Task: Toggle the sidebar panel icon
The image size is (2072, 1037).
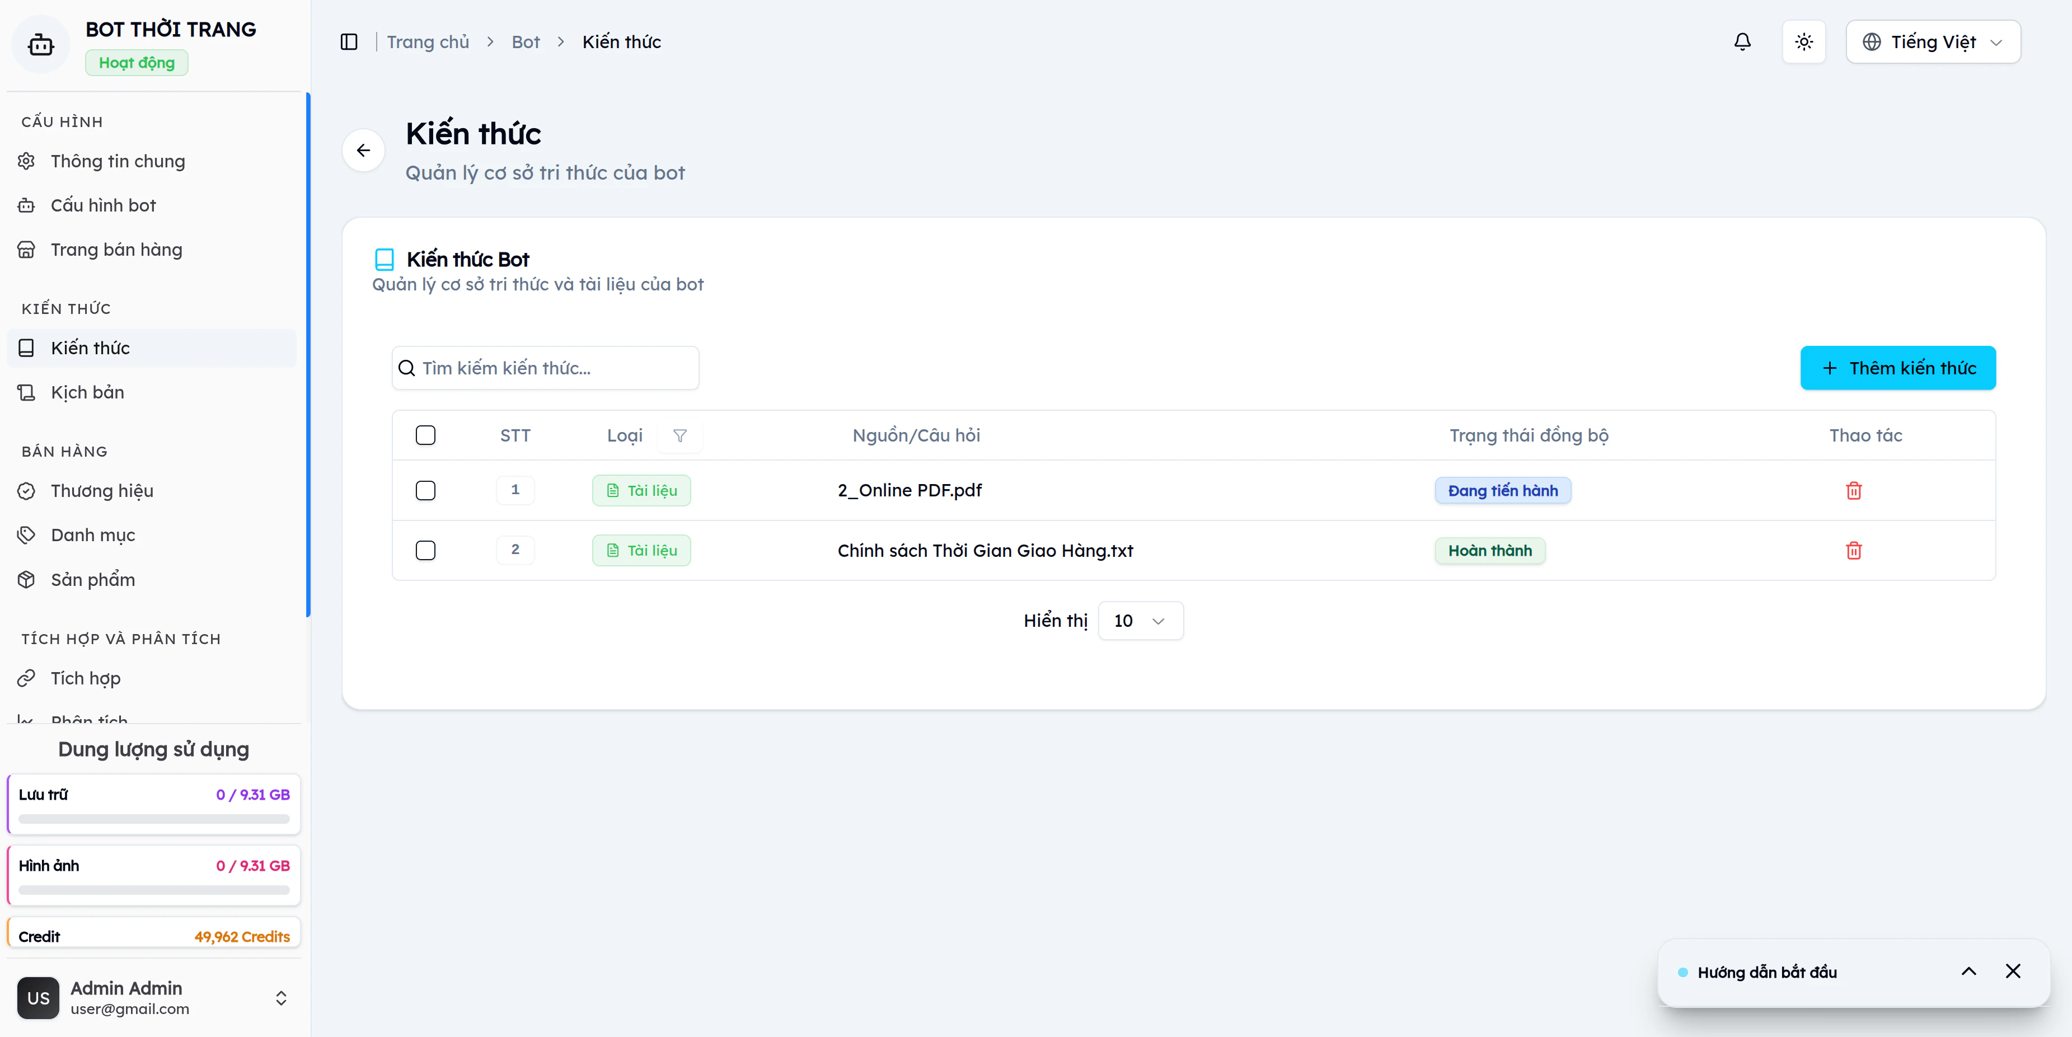Action: pos(348,42)
